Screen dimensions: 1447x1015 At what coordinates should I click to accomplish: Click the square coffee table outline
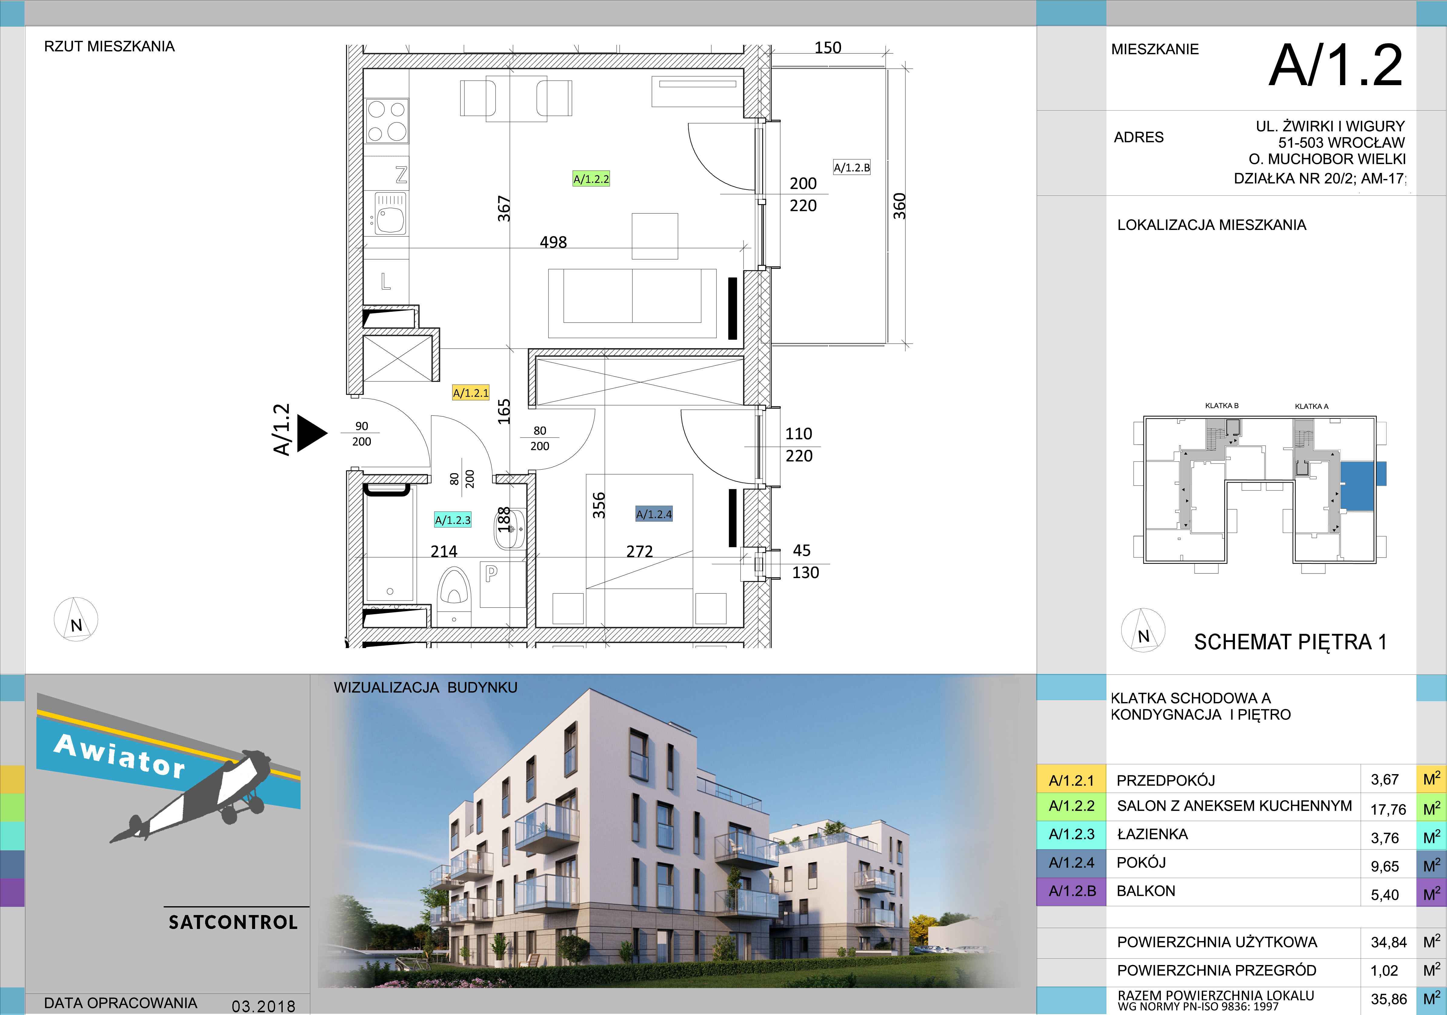tap(655, 236)
